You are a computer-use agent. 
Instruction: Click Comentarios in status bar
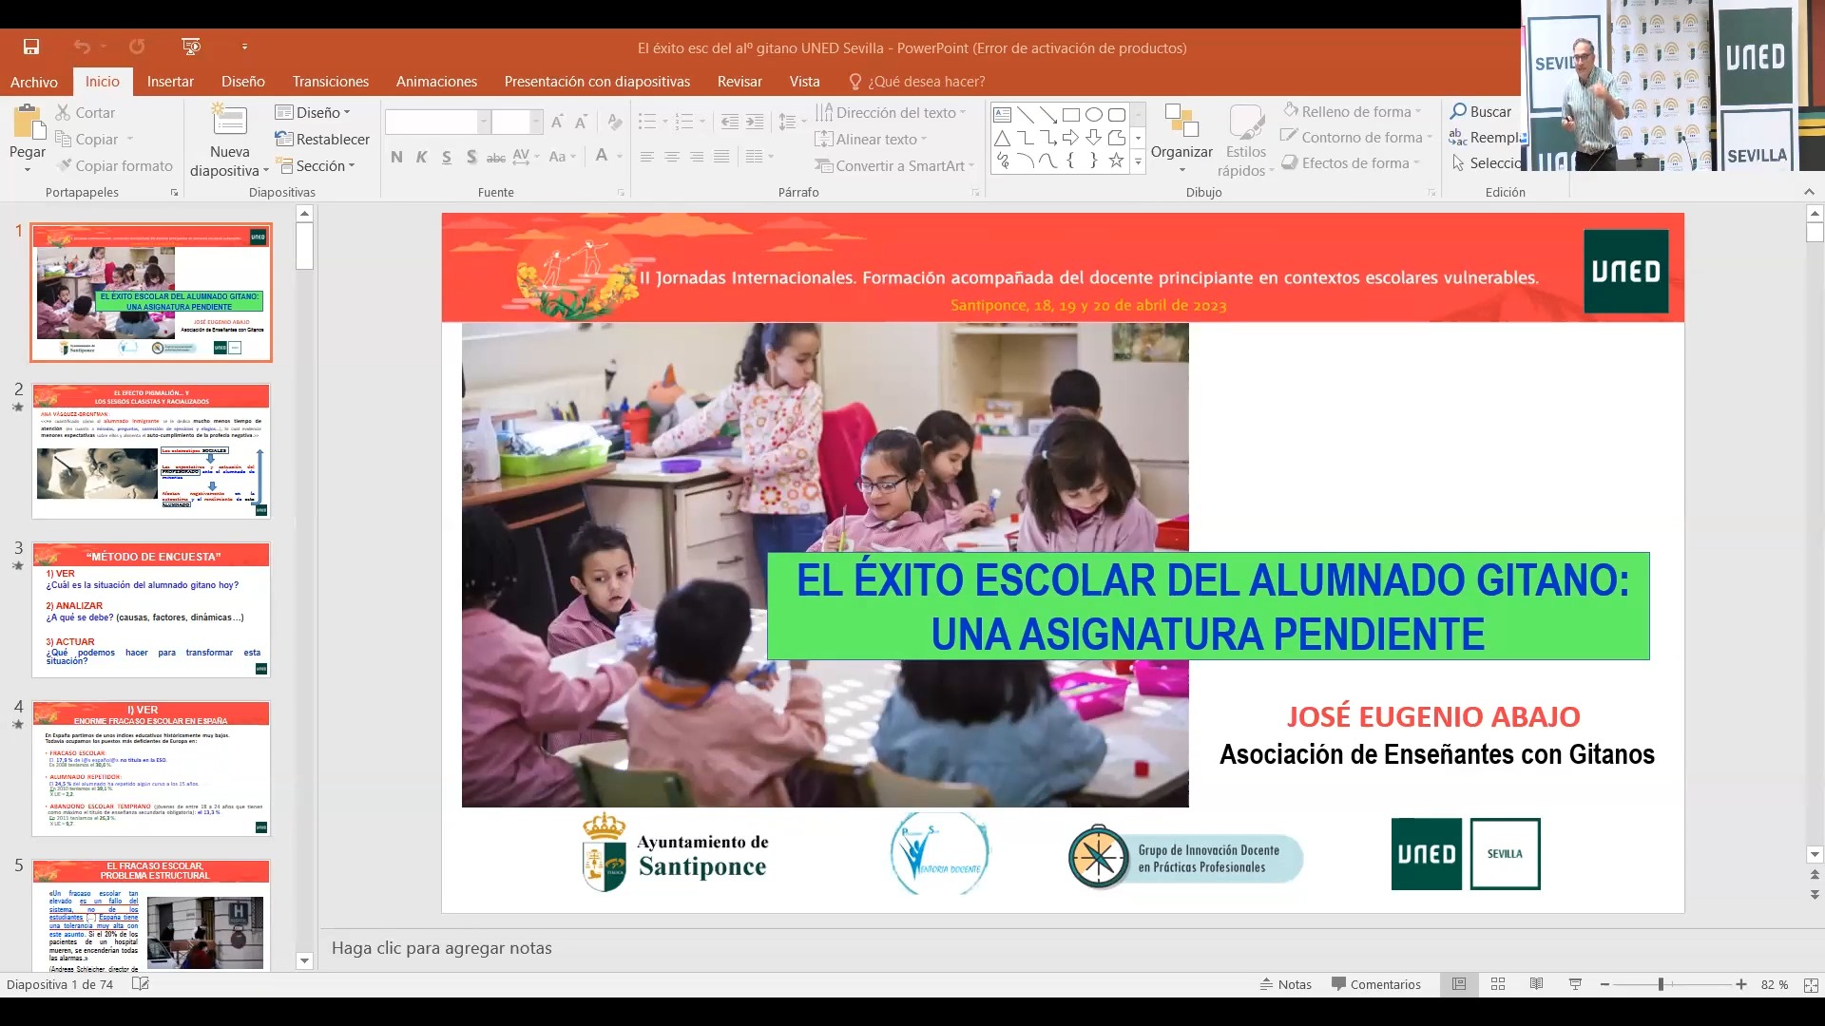point(1376,984)
